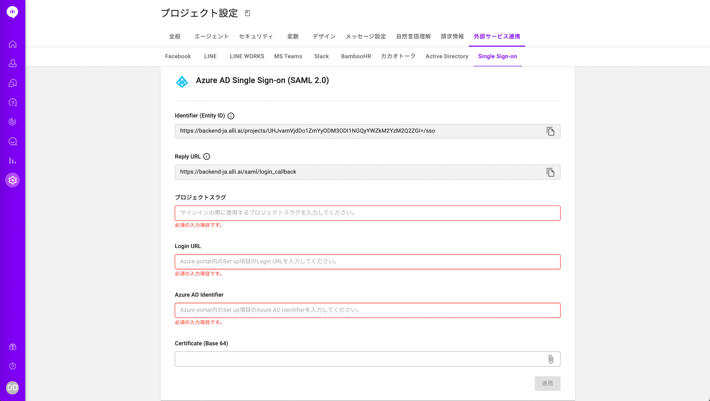The height and width of the screenshot is (401, 710).
Task: Switch to the エージェント tab
Action: pos(211,36)
